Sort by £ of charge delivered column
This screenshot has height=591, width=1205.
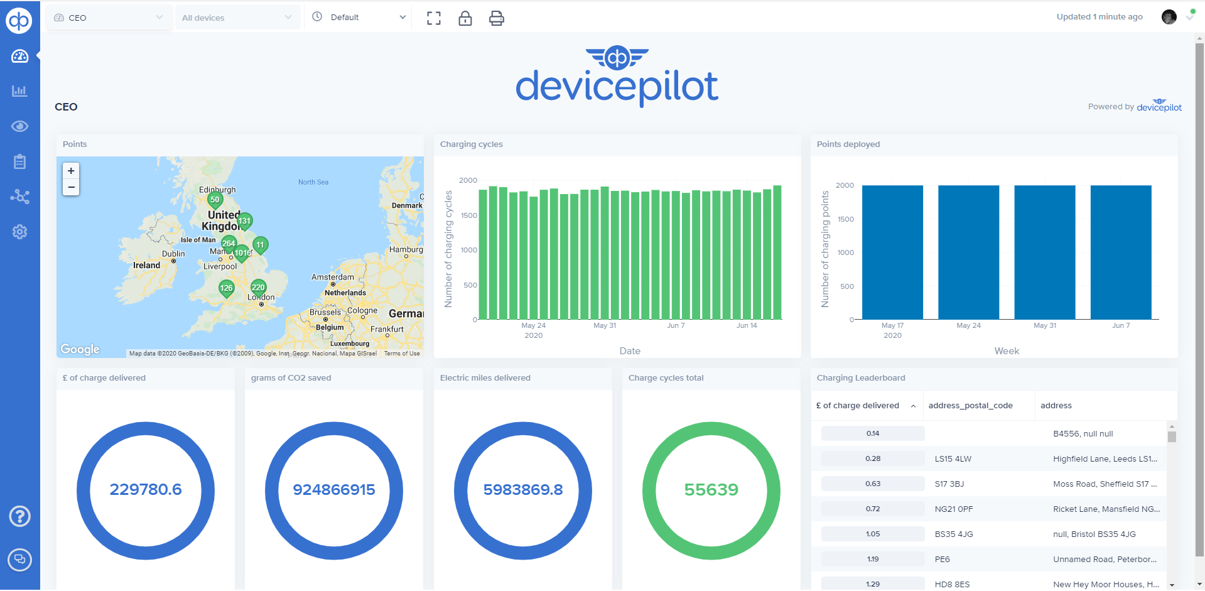tap(867, 406)
